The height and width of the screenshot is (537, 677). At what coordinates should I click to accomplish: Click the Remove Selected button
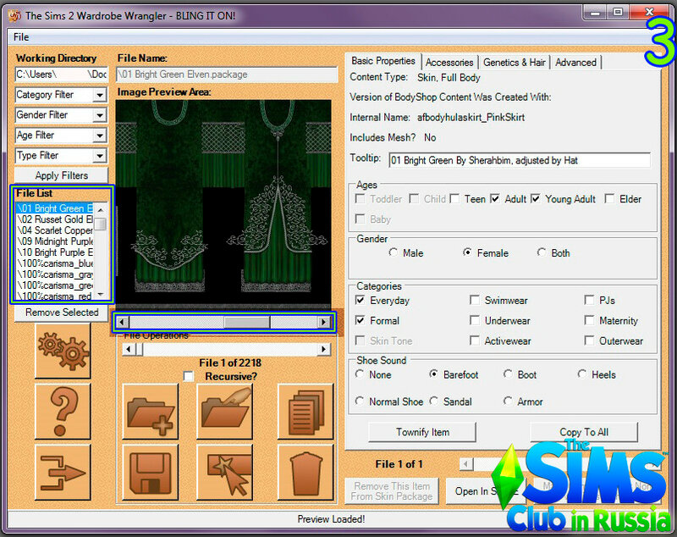click(61, 313)
